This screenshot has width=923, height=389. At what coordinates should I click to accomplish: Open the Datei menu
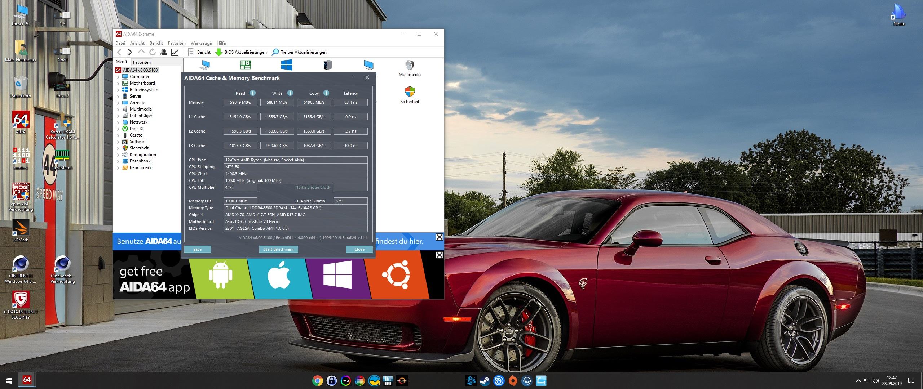coord(120,43)
